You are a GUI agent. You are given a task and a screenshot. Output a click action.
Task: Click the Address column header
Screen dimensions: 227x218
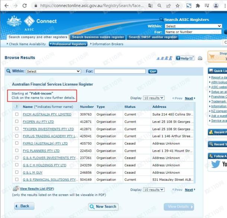(x=159, y=107)
